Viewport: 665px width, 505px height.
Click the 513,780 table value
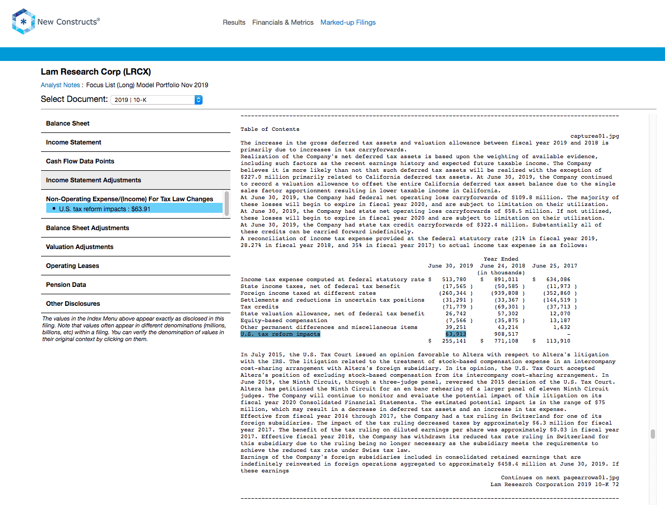[454, 280]
